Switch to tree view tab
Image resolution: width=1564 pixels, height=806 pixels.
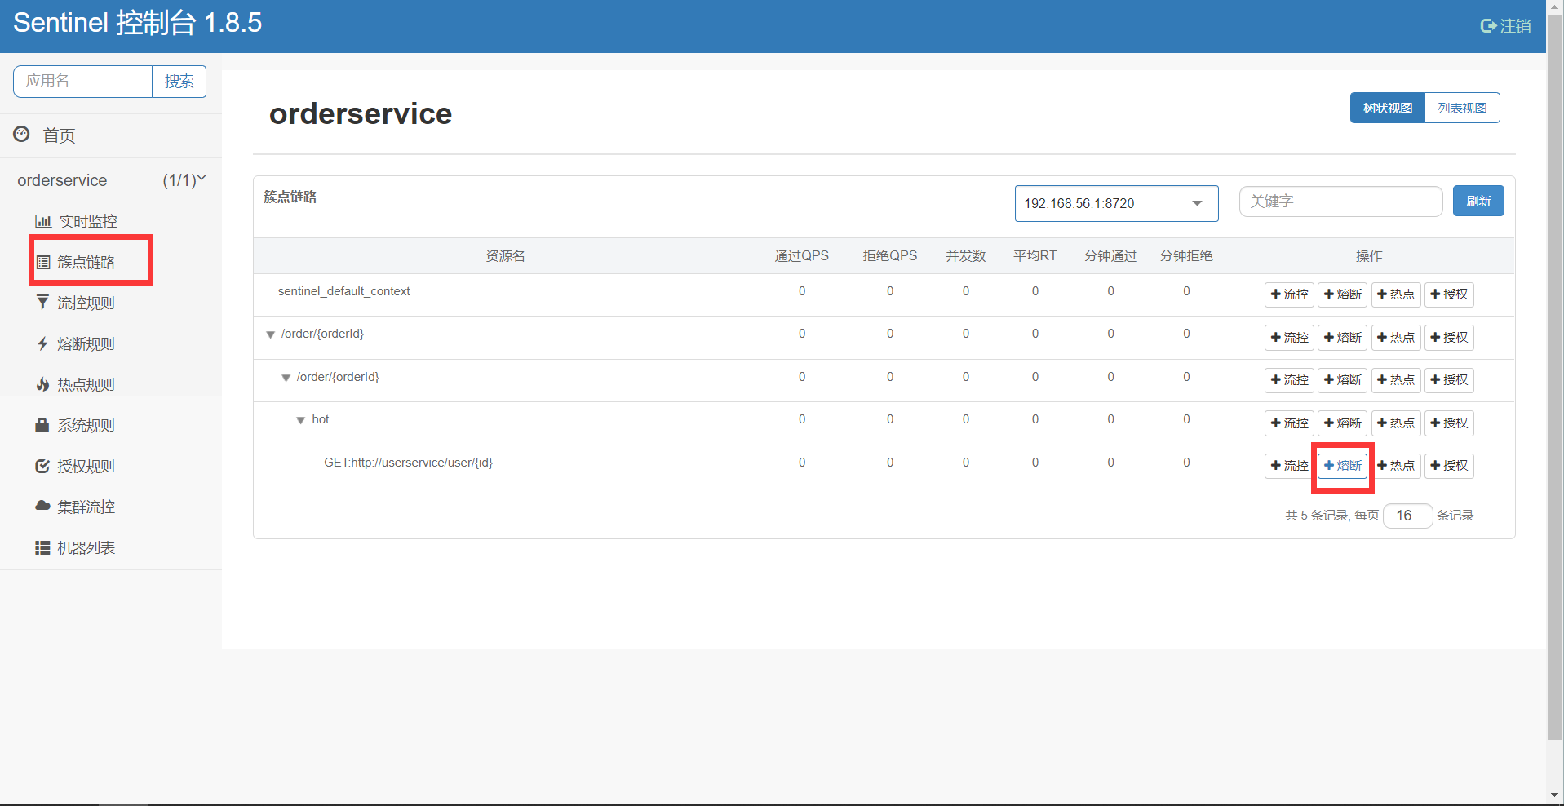pos(1387,108)
